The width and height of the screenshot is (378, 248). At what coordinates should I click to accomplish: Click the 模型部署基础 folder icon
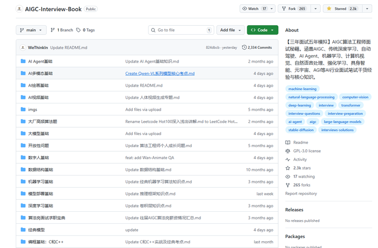(23, 193)
